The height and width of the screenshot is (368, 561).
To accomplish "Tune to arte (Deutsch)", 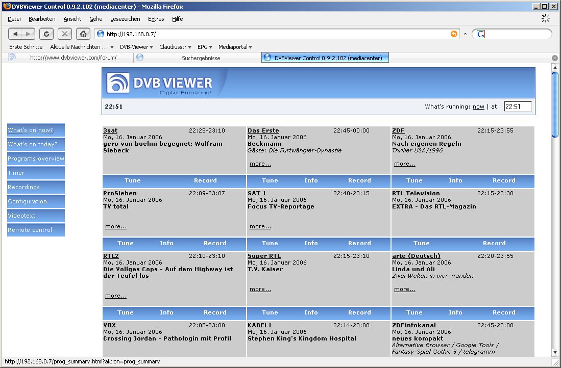I will pyautogui.click(x=414, y=312).
